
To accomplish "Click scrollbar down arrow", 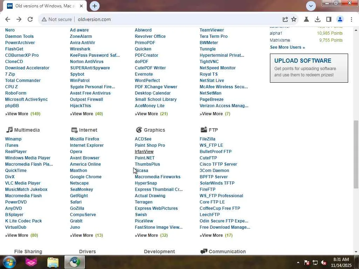I will [356, 252].
